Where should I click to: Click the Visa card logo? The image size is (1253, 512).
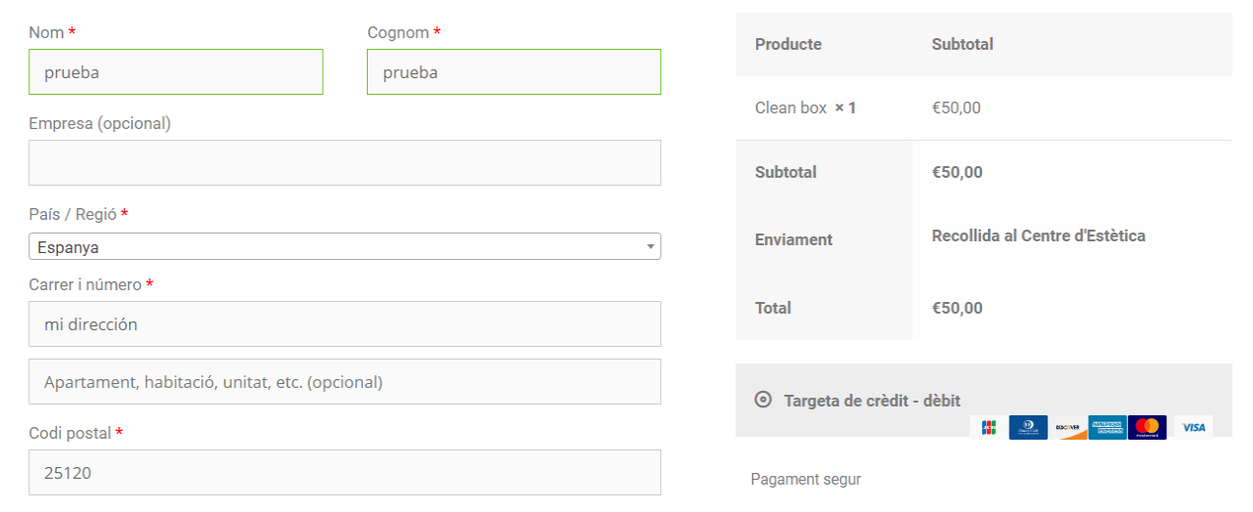(1193, 427)
